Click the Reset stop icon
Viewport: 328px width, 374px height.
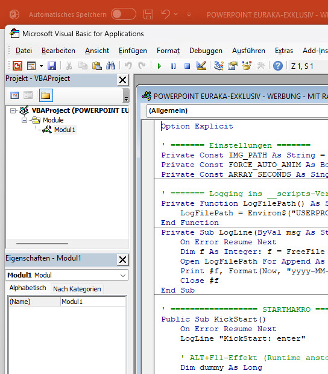click(x=188, y=66)
